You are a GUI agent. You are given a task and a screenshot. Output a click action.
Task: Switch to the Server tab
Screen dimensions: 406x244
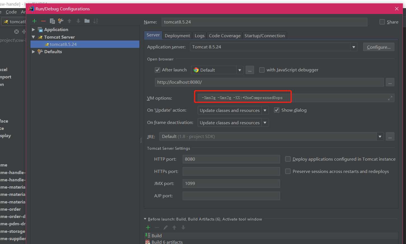(153, 35)
